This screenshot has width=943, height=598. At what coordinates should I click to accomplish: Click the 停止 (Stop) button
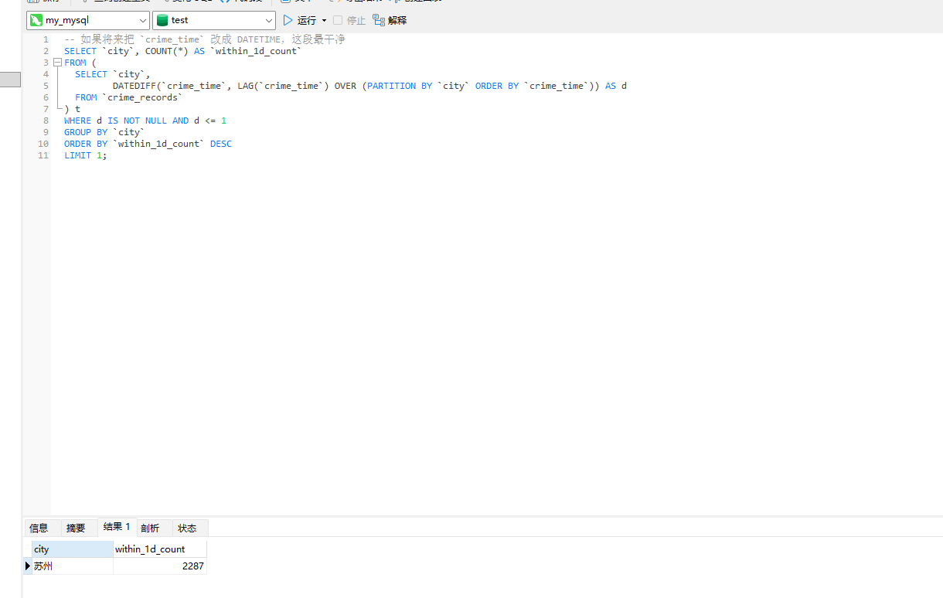pos(349,20)
